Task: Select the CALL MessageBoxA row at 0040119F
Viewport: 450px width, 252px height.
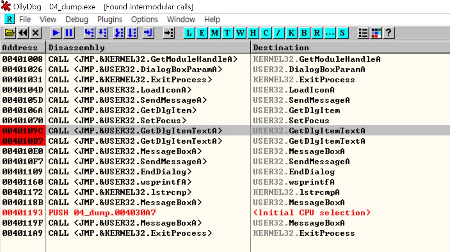Action: (225, 223)
